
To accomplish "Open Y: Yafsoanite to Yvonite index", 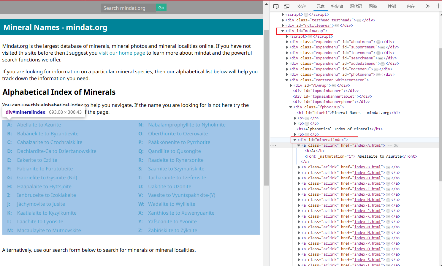I will point(167,221).
